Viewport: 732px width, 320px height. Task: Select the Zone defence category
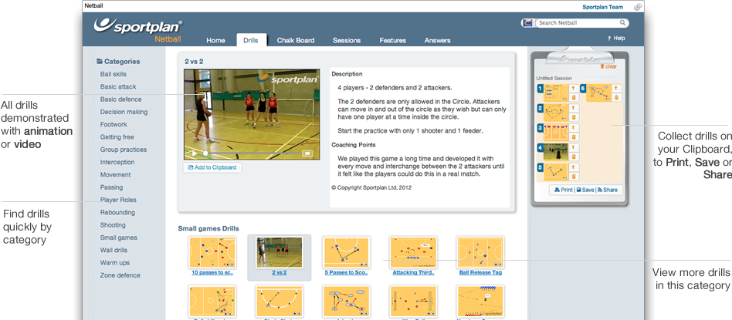point(120,276)
